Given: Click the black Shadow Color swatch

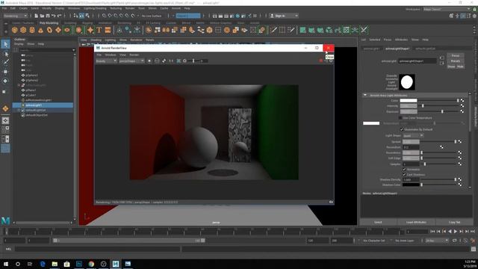Looking at the screenshot, I should (x=411, y=185).
